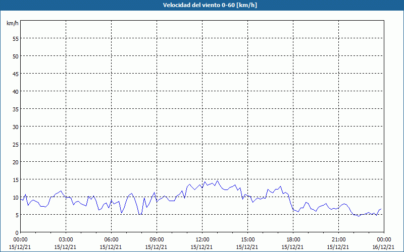The image size is (404, 252).
Task: Click the 50 y-axis value
Action: 16,56
